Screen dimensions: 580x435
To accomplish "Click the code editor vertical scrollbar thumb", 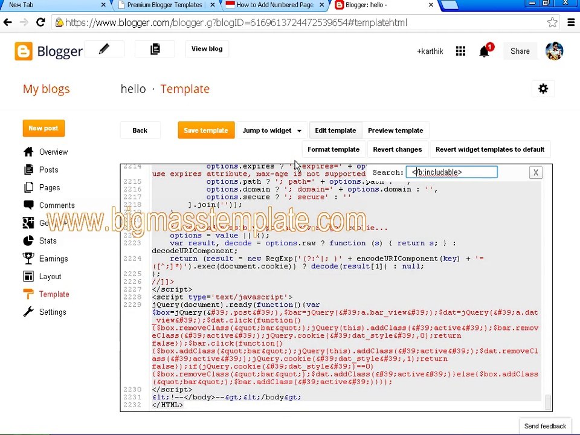I will click(548, 402).
